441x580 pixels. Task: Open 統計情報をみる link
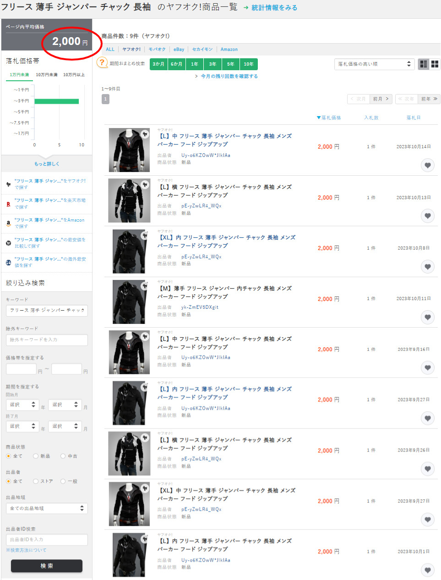pyautogui.click(x=274, y=8)
